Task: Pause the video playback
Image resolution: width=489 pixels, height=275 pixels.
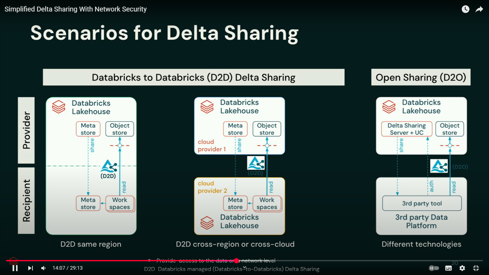Action: [15, 268]
